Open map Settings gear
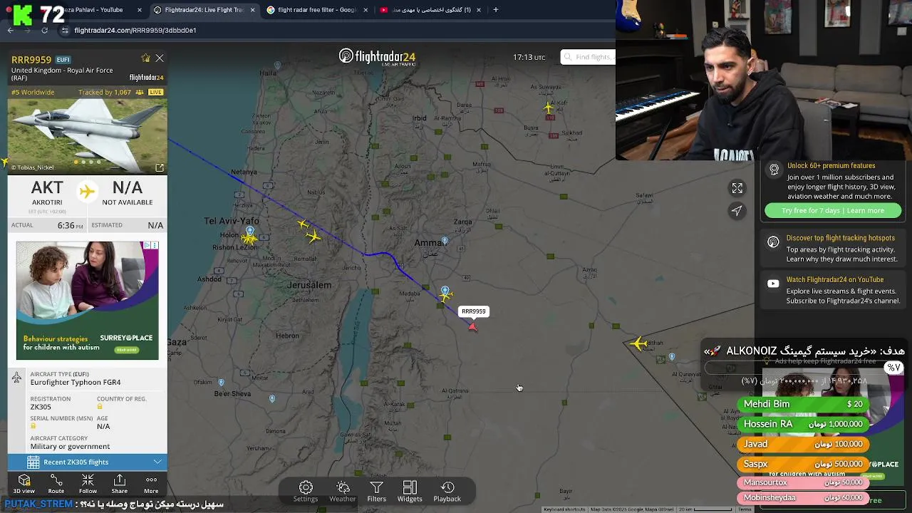 pyautogui.click(x=306, y=491)
